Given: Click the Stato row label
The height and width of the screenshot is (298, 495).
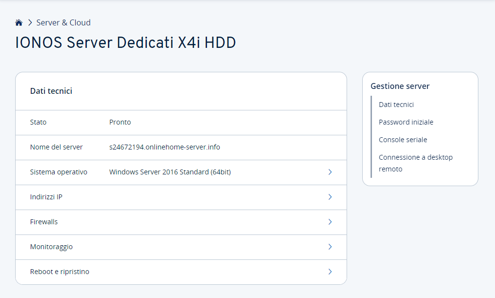Looking at the screenshot, I should (x=38, y=122).
